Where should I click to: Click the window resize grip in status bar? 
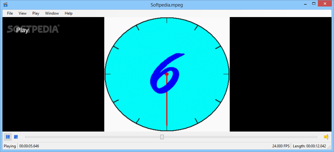(329, 147)
